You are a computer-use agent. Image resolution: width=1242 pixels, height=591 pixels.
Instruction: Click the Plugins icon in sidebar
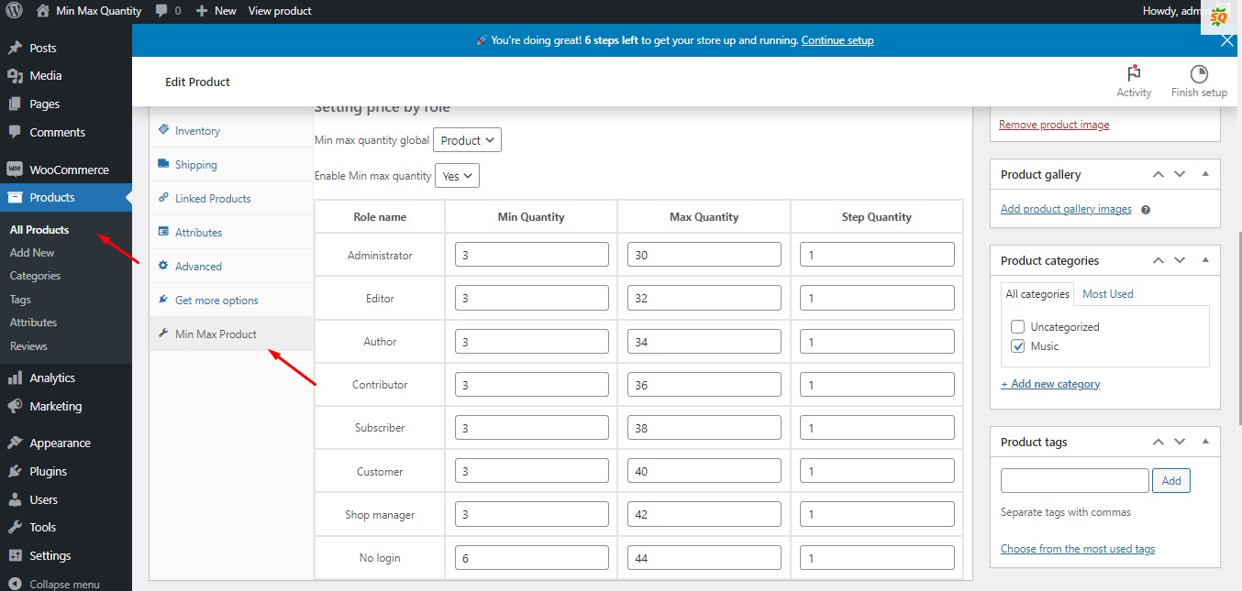pos(15,471)
